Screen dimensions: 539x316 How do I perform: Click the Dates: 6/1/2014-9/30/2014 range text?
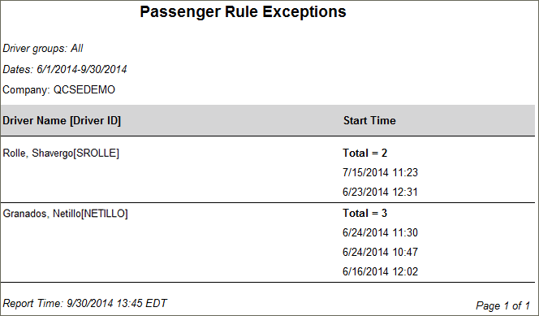[65, 70]
